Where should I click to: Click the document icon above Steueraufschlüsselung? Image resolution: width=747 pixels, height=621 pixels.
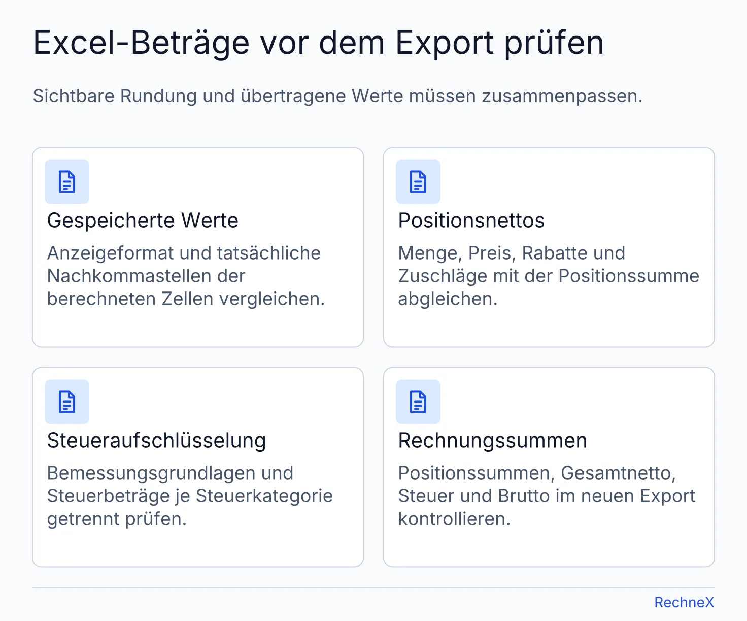(x=67, y=402)
